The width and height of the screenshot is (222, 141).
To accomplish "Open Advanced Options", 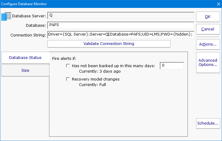I will tap(208, 62).
